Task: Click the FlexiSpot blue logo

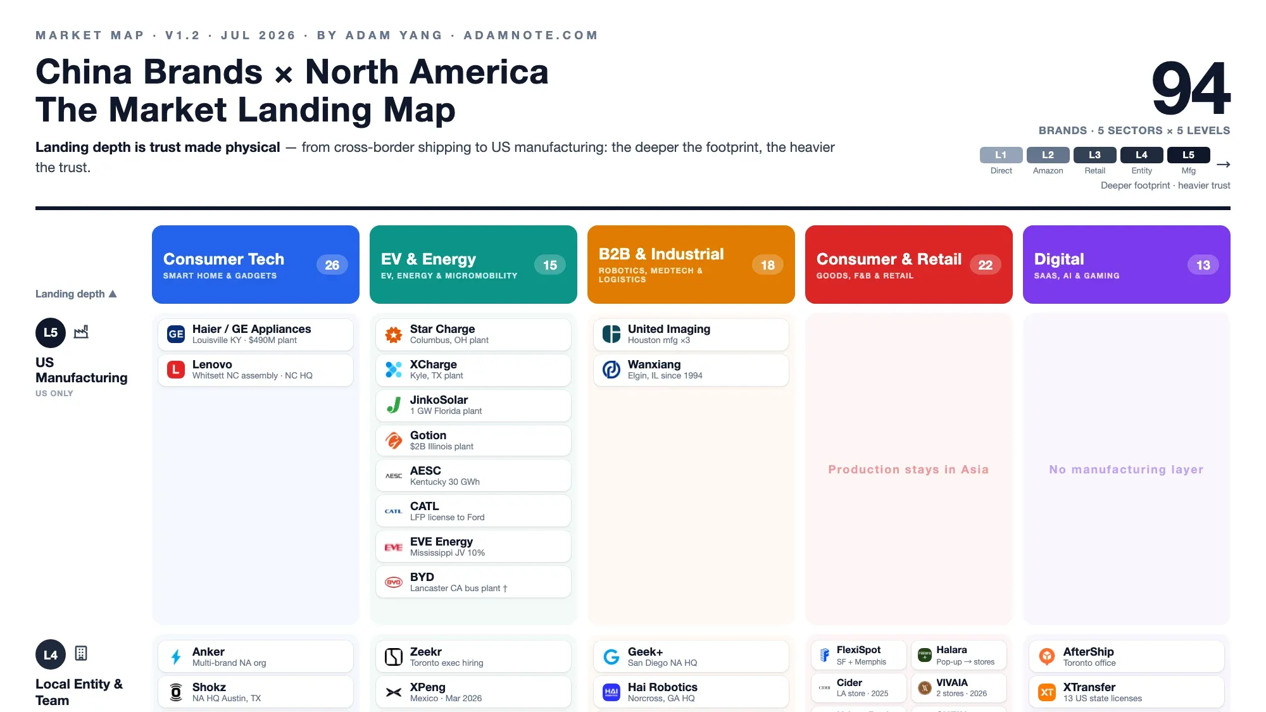Action: tap(825, 655)
